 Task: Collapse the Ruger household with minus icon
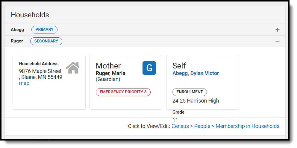click(x=277, y=41)
